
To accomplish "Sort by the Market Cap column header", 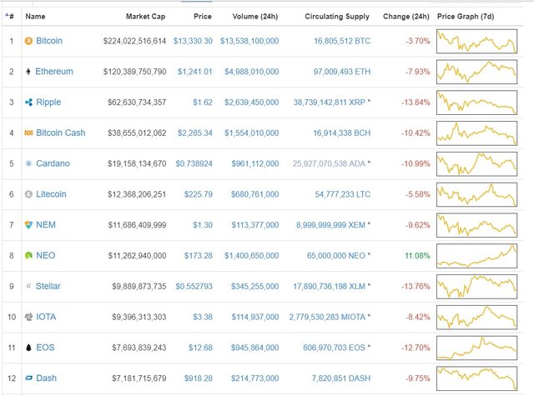I will point(145,17).
